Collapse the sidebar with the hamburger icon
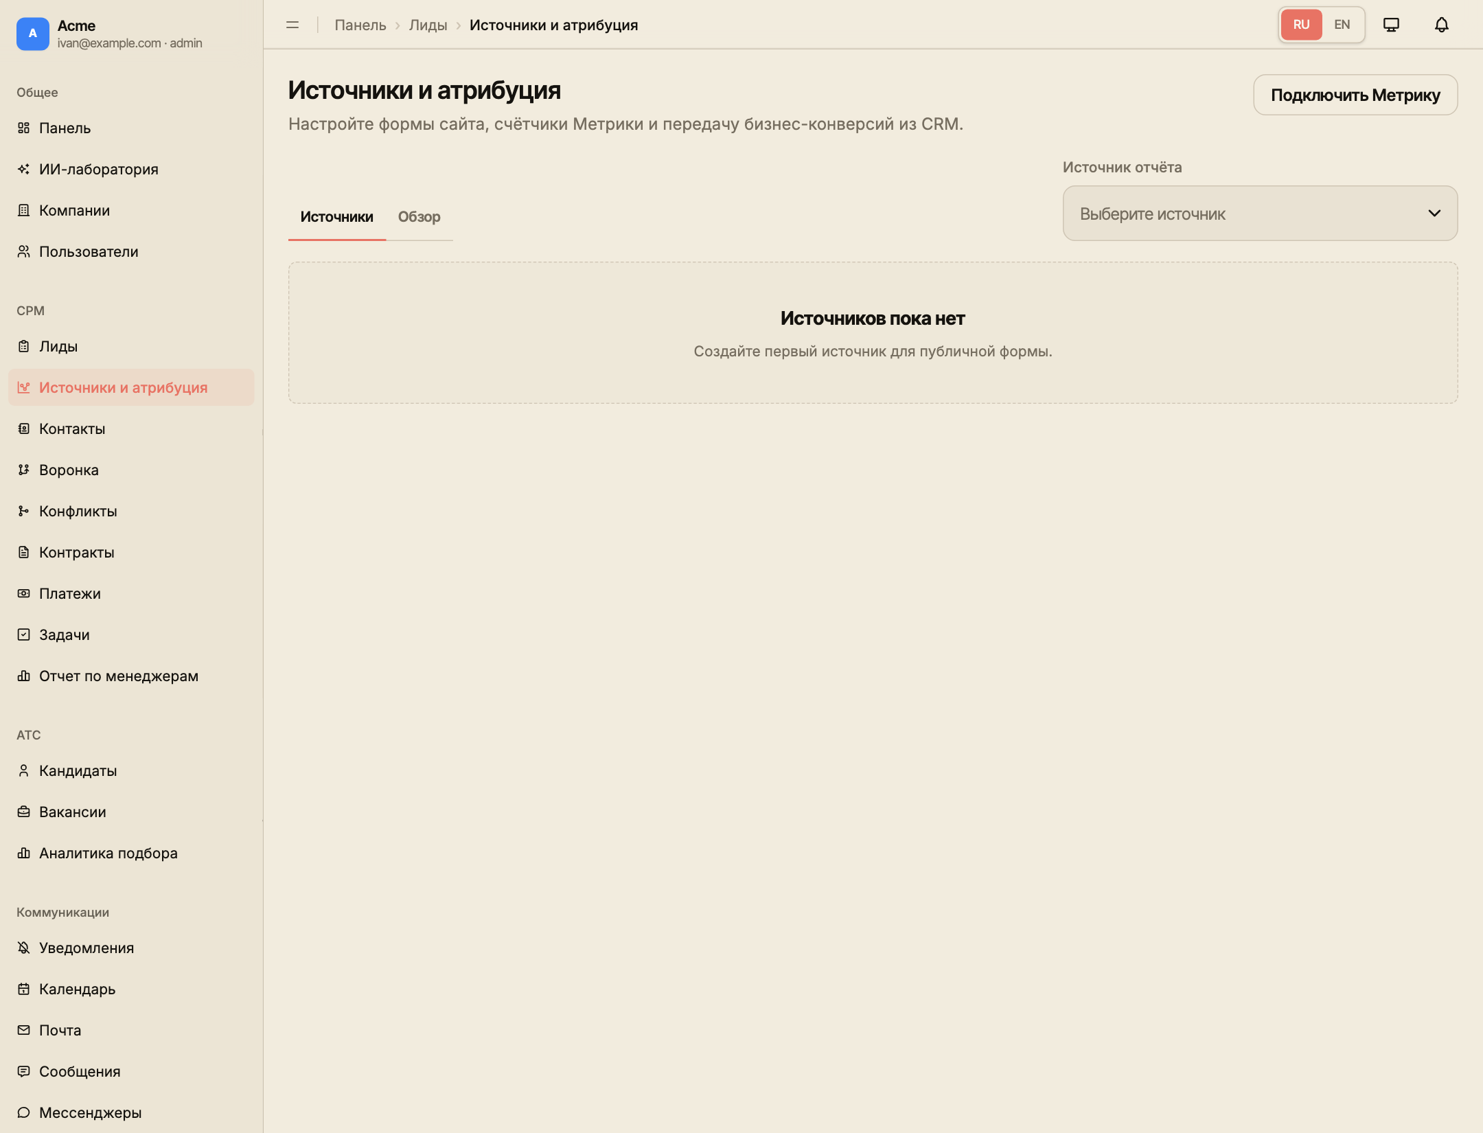1483x1133 pixels. [292, 25]
